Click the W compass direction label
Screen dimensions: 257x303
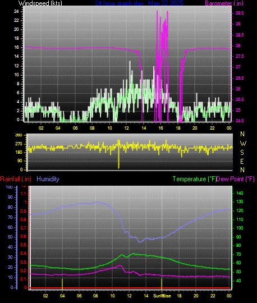pyautogui.click(x=243, y=144)
